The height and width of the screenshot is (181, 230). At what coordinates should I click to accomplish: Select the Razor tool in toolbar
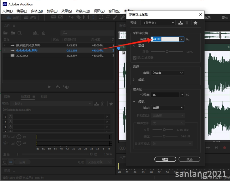click(78, 17)
